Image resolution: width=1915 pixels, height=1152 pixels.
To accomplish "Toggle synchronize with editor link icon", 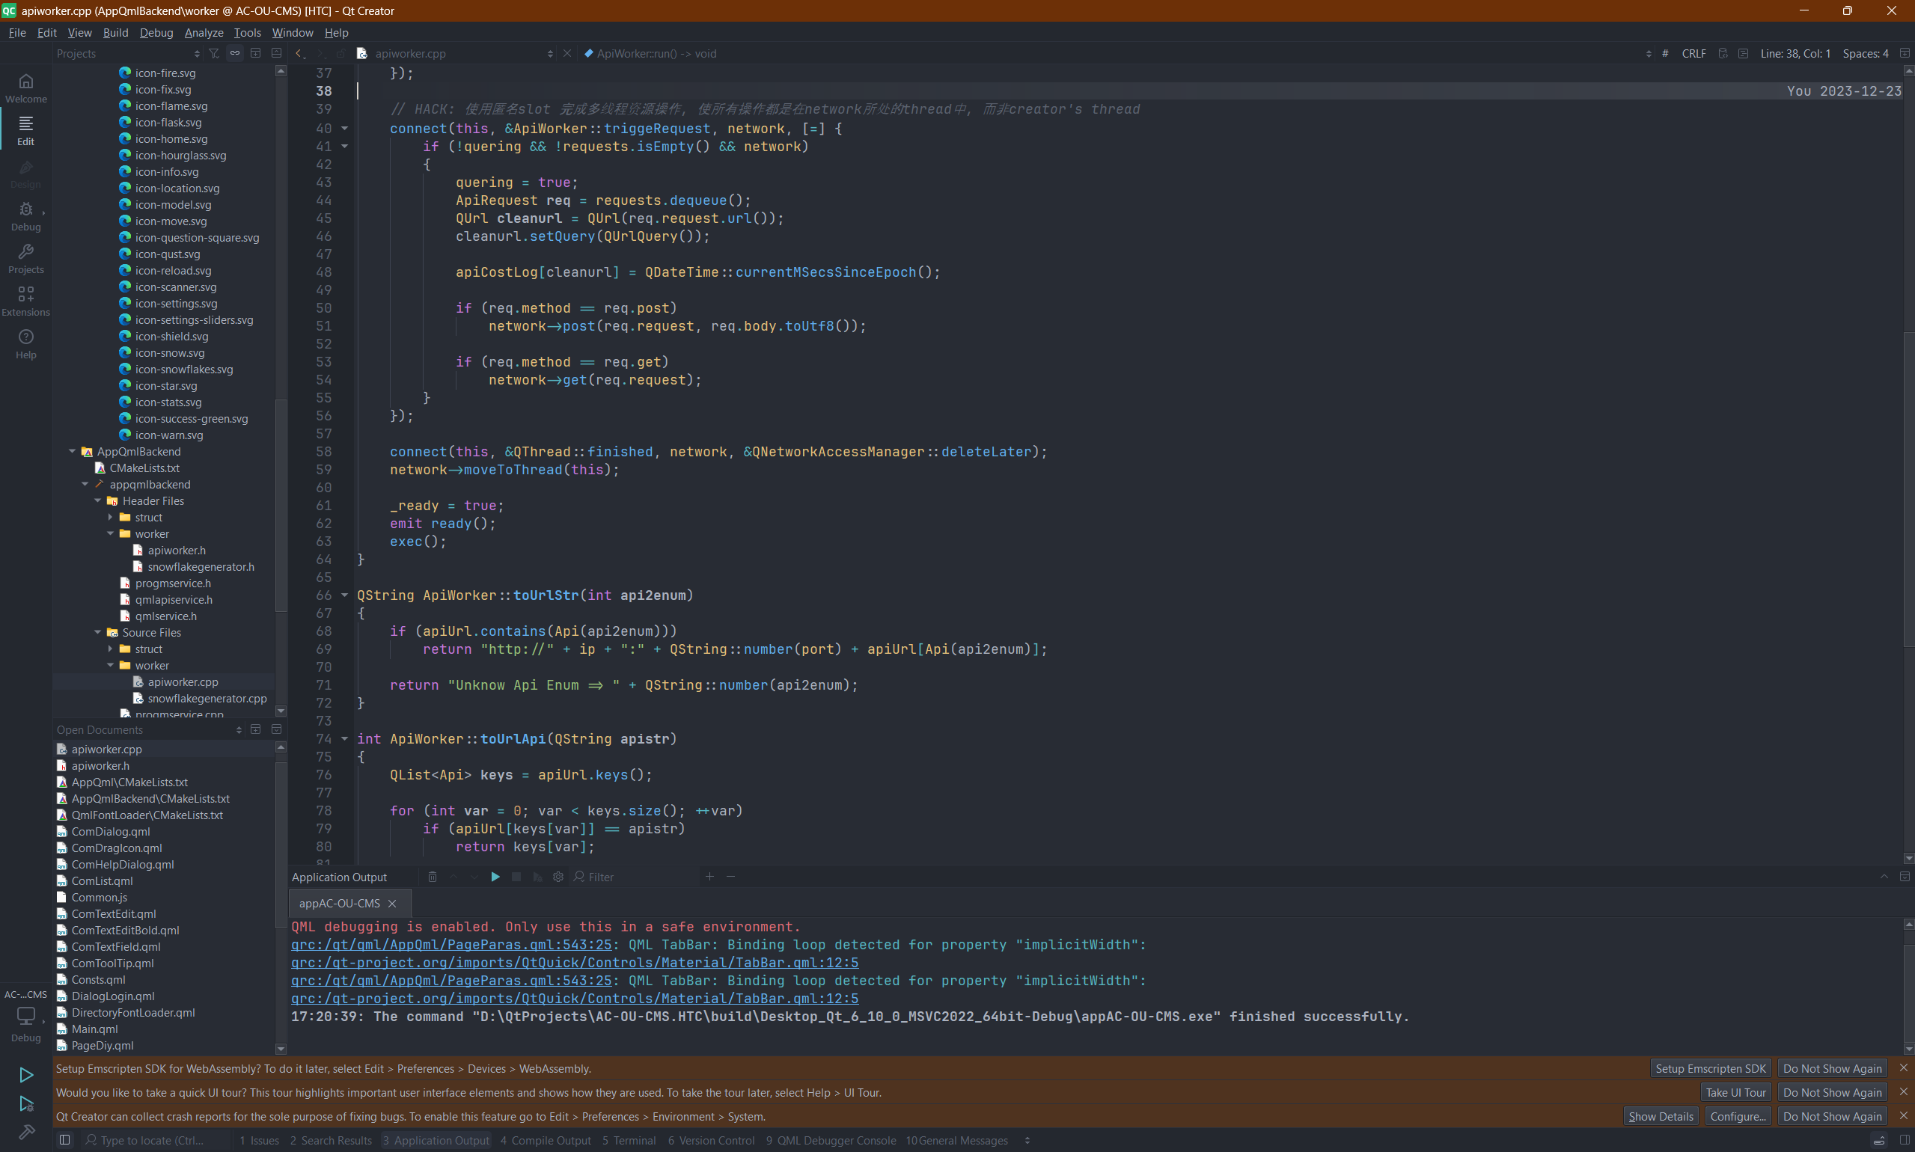I will tap(234, 54).
